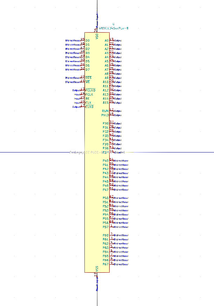Click the D7 pin label

88,69
